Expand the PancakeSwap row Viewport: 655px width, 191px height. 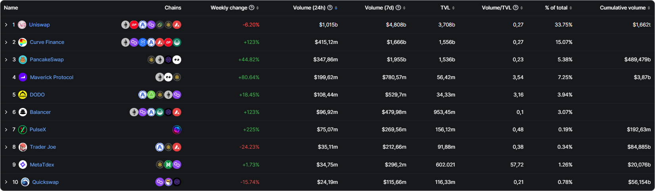(6, 60)
